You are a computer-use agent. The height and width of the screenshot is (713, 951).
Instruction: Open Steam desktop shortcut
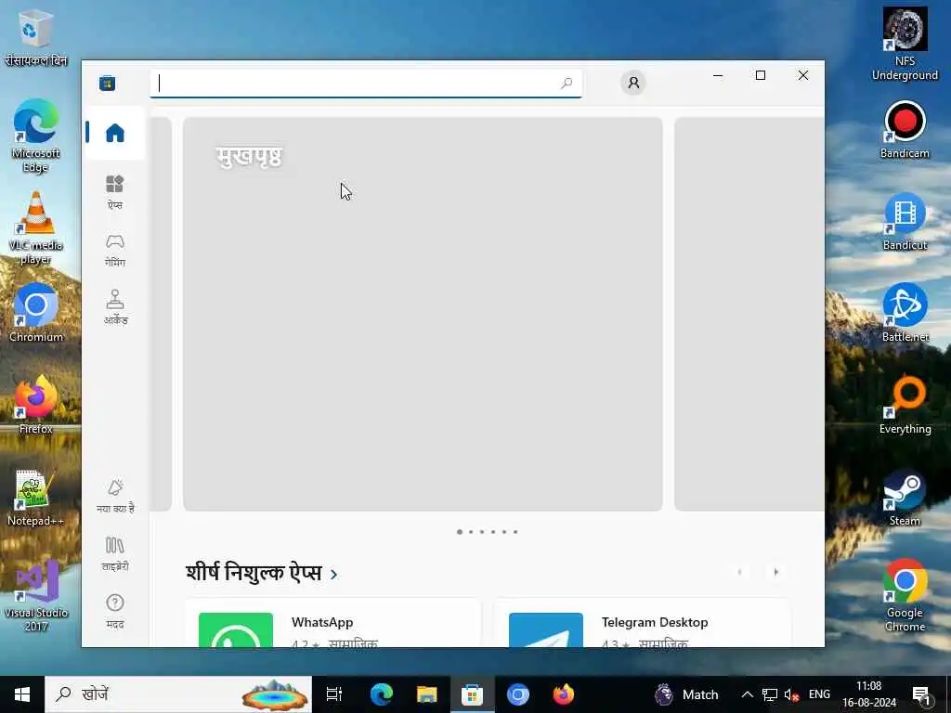905,498
